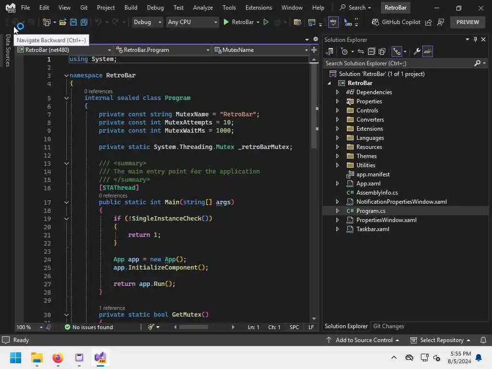This screenshot has width=492, height=369.
Task: Click the horizontal scrollbar in code editor
Action: click(193, 327)
